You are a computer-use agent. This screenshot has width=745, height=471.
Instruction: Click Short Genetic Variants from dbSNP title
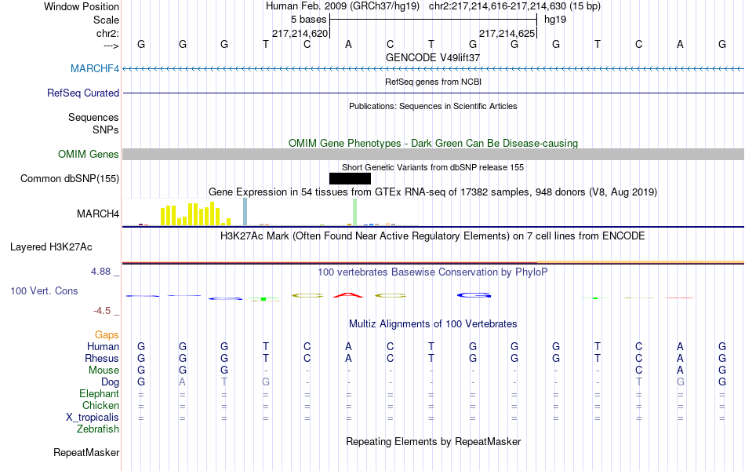coord(433,167)
